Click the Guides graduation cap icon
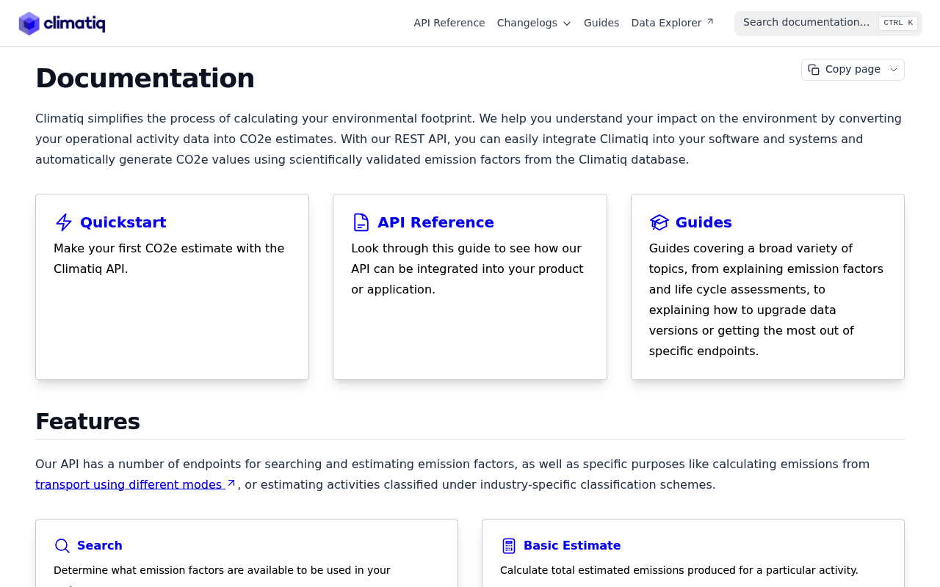 click(659, 222)
